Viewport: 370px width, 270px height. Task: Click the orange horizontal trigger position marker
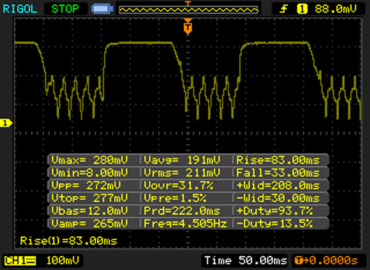click(x=188, y=26)
